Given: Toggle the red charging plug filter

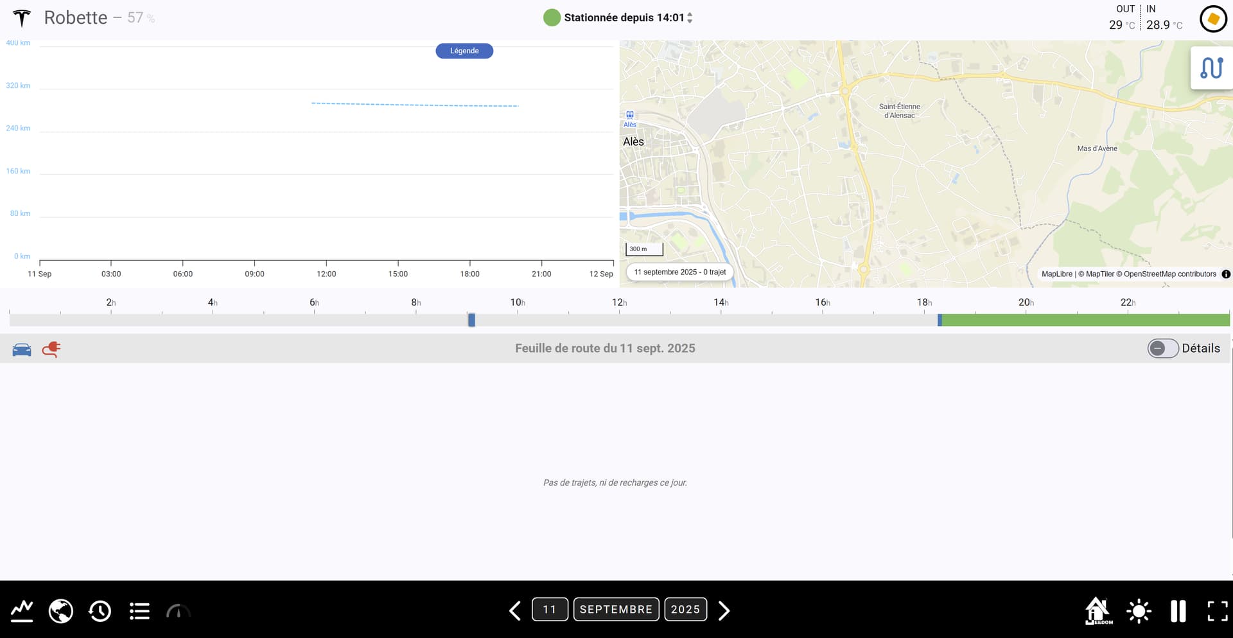Looking at the screenshot, I should pos(51,349).
